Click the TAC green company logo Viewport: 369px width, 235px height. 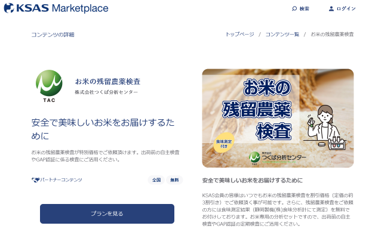click(49, 86)
